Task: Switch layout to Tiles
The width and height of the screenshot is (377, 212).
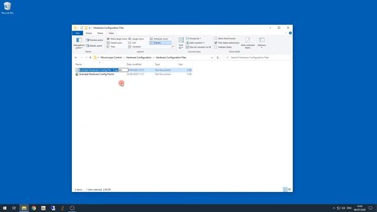Action: 111,47
